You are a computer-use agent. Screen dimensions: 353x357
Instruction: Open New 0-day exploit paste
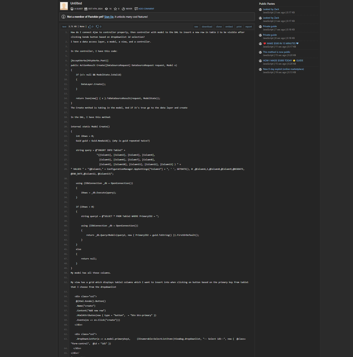tap(283, 69)
